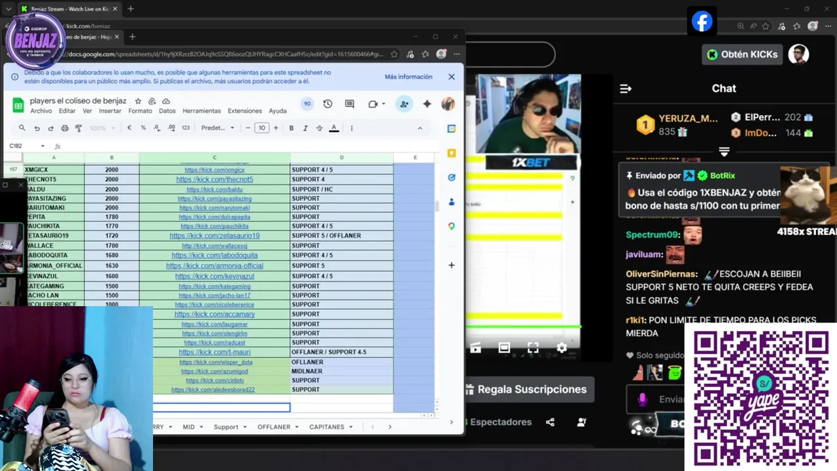Open the Formato menu
This screenshot has width=837, height=471.
[x=140, y=111]
